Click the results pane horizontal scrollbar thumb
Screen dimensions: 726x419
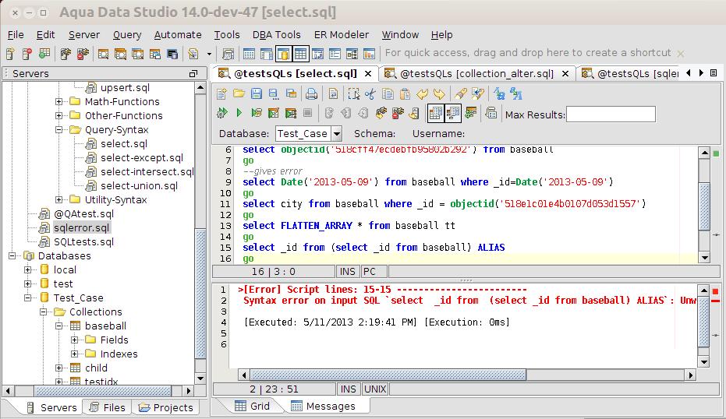point(388,375)
